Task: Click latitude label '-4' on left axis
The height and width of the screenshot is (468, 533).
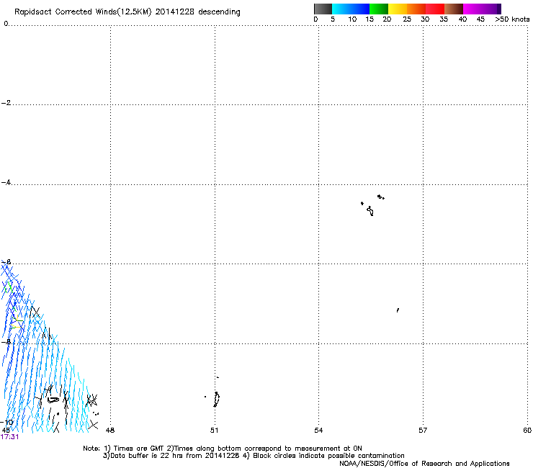Action: pyautogui.click(x=6, y=182)
